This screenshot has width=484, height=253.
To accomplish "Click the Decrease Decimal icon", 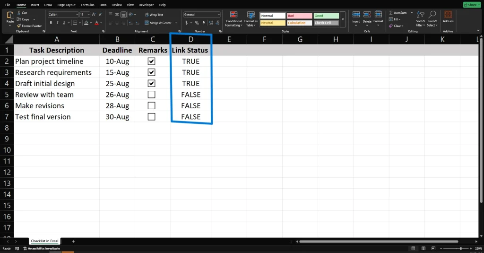I will (217, 23).
